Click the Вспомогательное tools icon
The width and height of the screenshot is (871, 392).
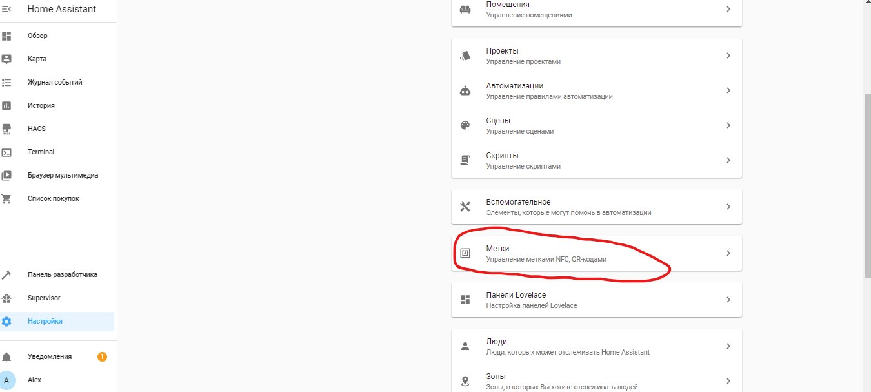point(465,207)
